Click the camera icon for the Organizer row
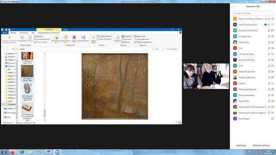The width and height of the screenshot is (276, 155). (x=272, y=25)
